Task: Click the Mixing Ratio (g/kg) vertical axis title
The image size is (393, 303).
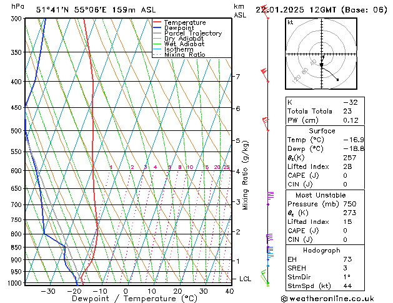Action: (x=245, y=175)
